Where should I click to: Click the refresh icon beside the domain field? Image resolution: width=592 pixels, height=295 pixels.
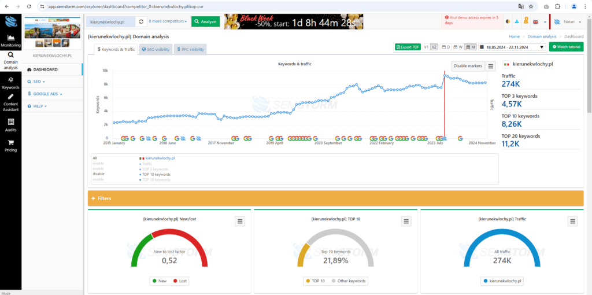pyautogui.click(x=141, y=21)
